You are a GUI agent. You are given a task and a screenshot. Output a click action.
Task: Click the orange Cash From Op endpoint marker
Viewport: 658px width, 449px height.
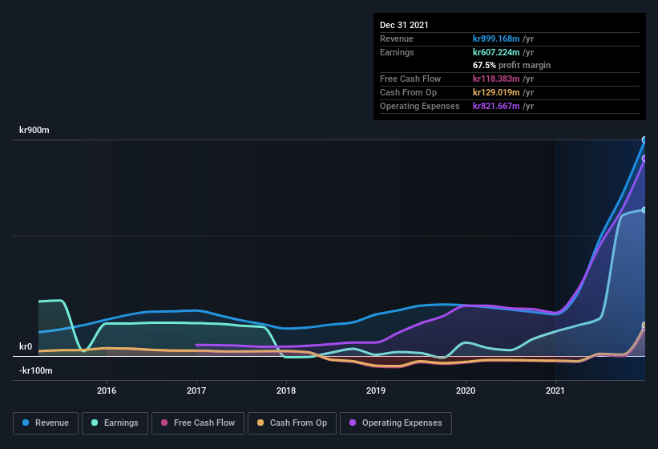(644, 325)
